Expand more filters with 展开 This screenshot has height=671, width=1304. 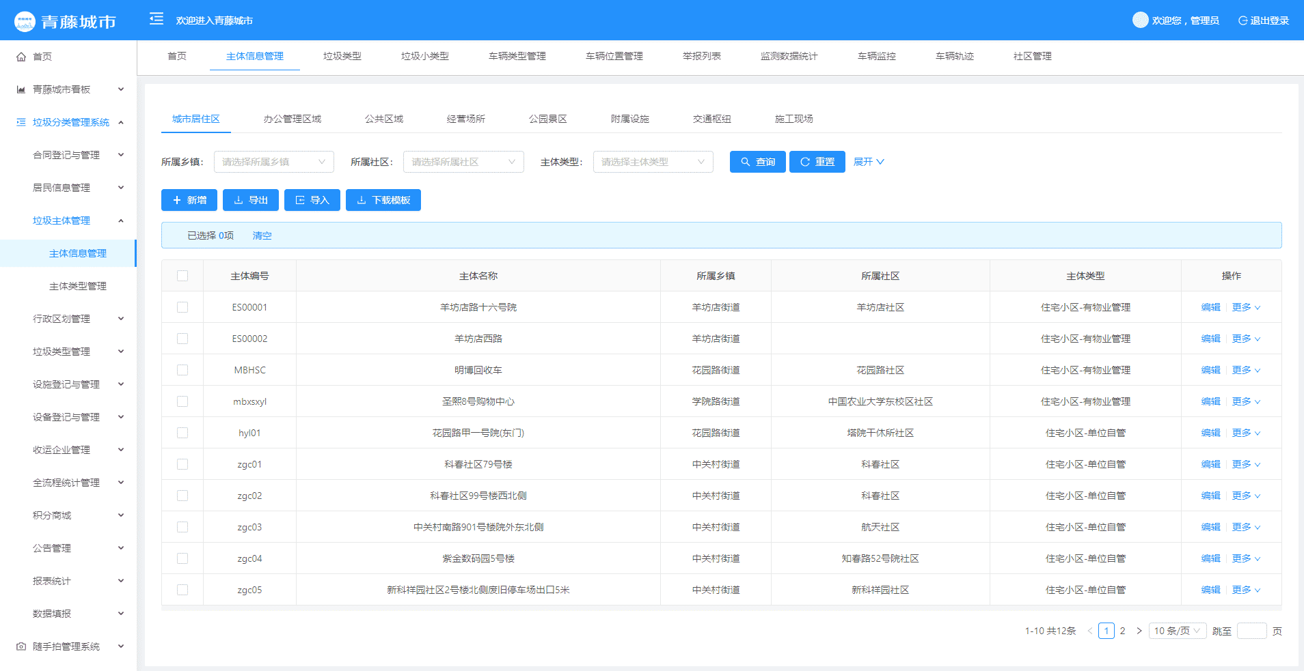coord(869,162)
